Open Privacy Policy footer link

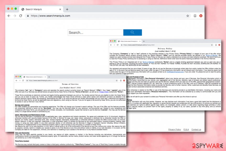(x=175, y=130)
